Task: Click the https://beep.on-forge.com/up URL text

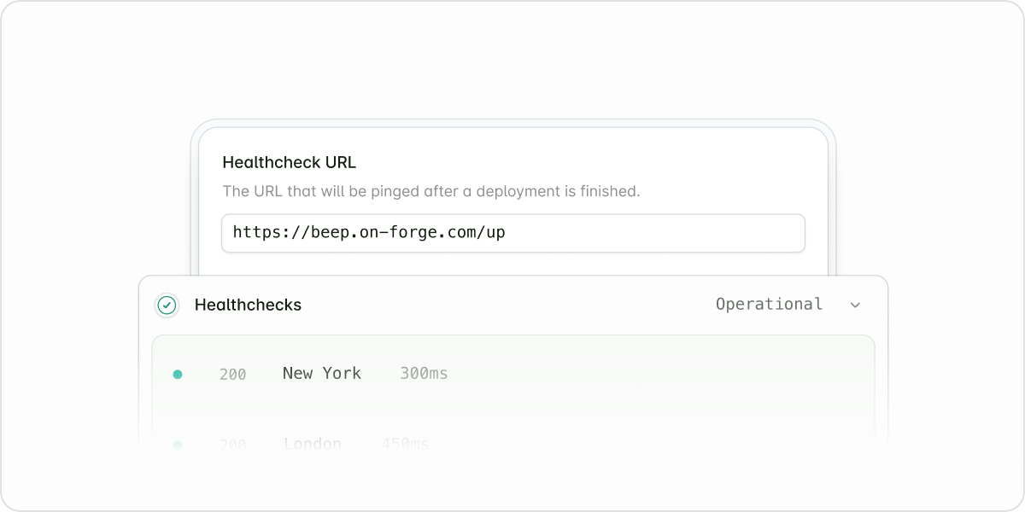Action: coord(369,232)
